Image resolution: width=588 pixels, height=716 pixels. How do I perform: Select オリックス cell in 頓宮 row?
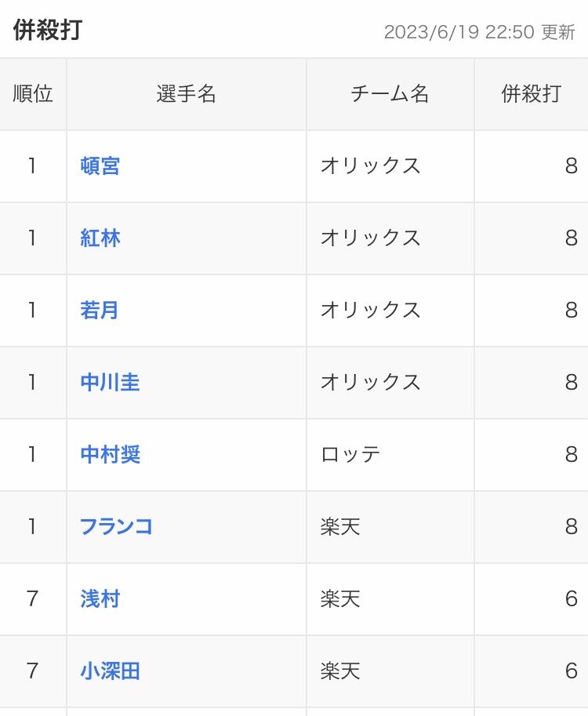(x=370, y=165)
